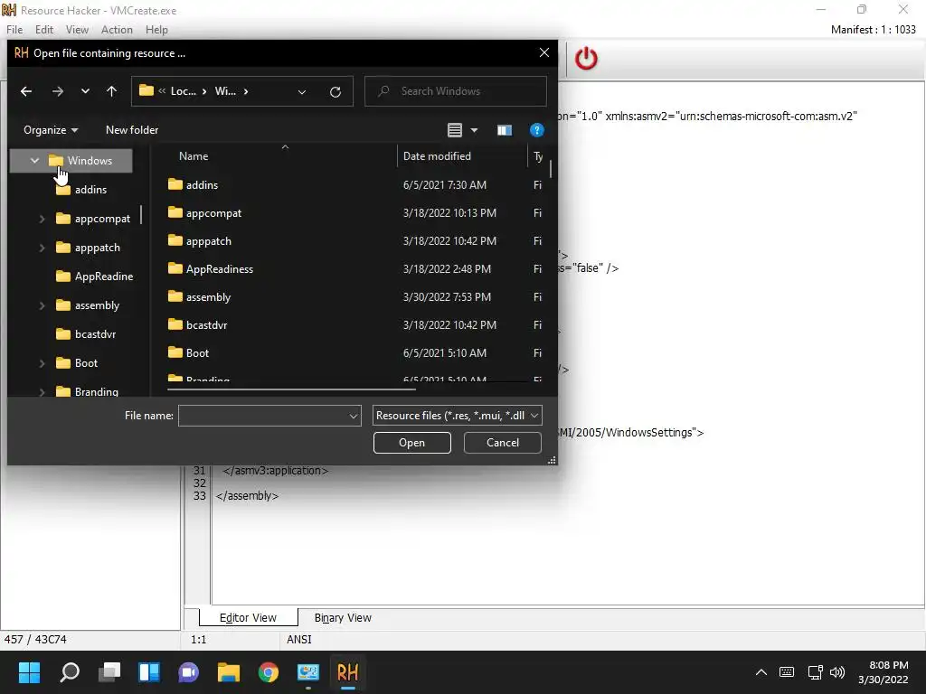The height and width of the screenshot is (694, 926).
Task: Go up one folder level
Action: point(111,91)
